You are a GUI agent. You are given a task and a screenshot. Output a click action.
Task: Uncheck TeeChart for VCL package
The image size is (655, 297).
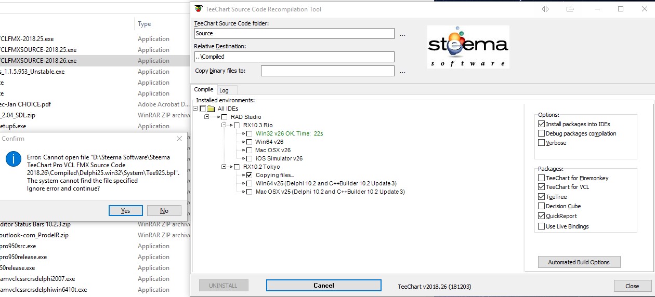coord(542,187)
